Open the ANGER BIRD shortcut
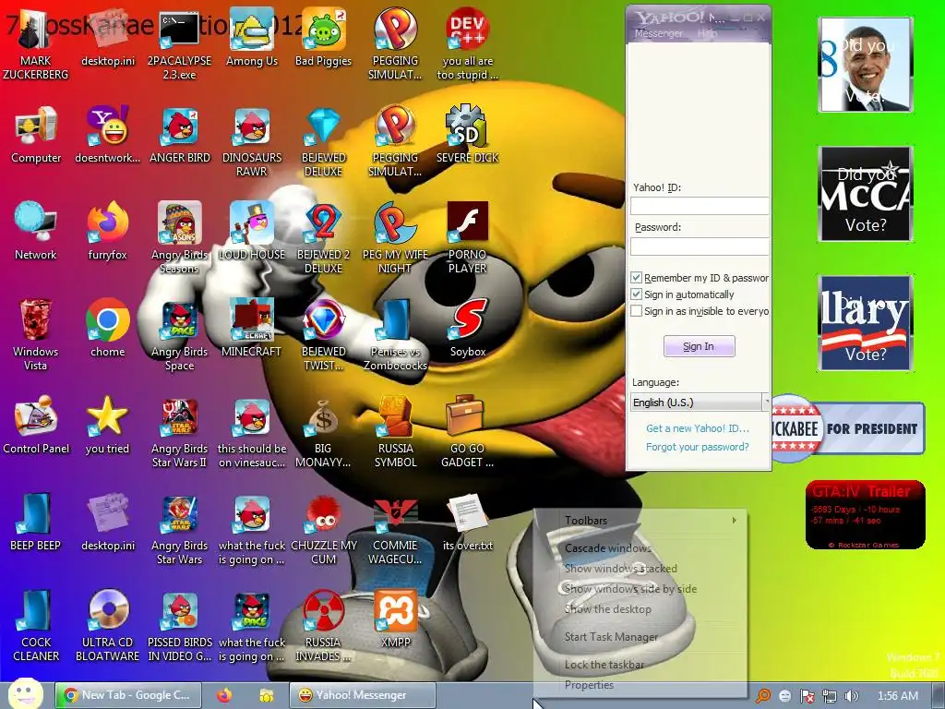Viewport: 945px width, 709px height. [x=180, y=135]
